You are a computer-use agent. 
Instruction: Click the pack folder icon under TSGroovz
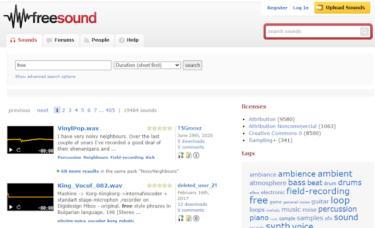pyautogui.click(x=189, y=155)
